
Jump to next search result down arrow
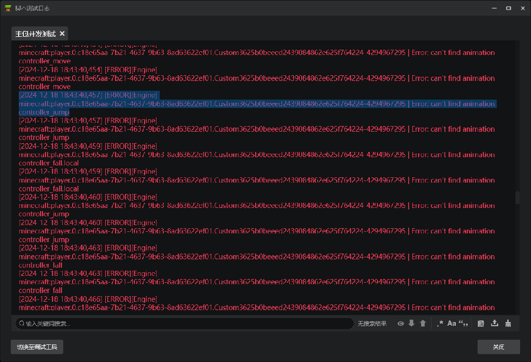pos(412,323)
